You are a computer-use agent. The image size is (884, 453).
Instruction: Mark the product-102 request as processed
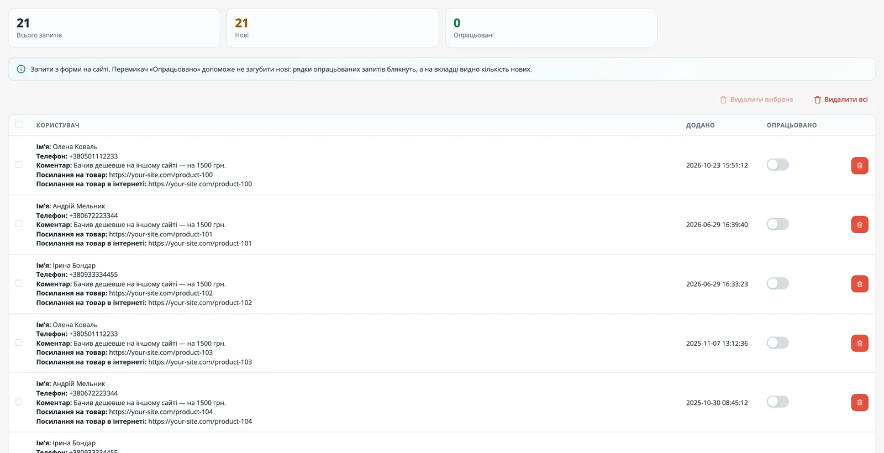[777, 283]
